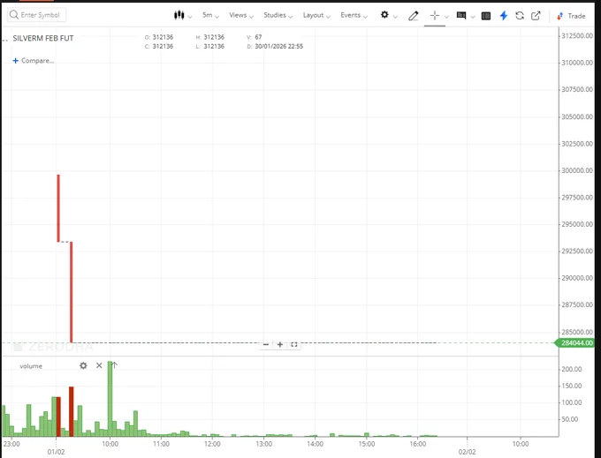Zoom in with the plus button
Image resolution: width=601 pixels, height=458 pixels.
(280, 344)
